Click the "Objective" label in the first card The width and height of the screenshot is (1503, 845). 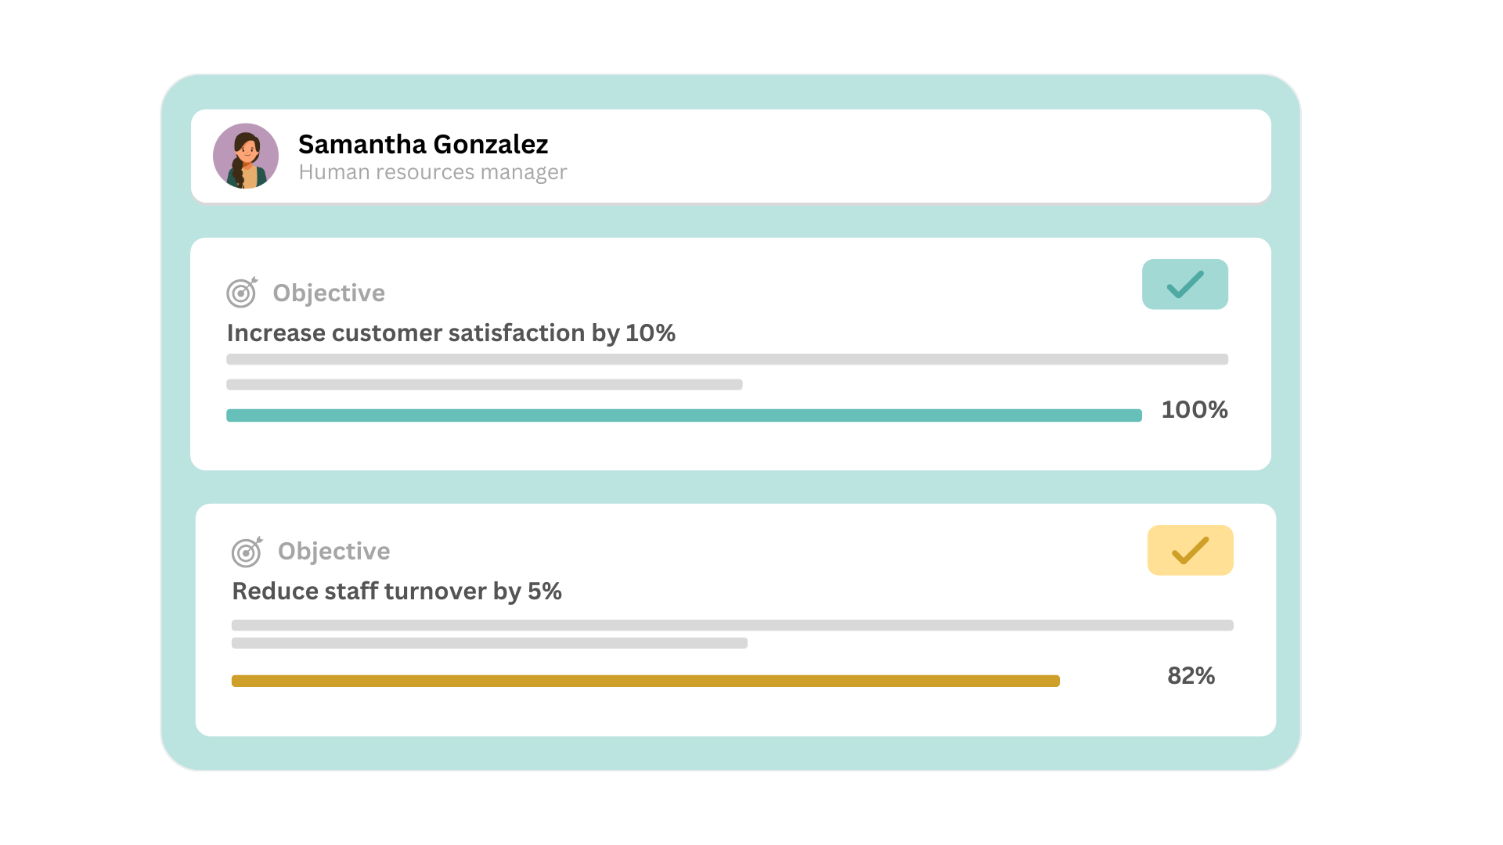[329, 293]
